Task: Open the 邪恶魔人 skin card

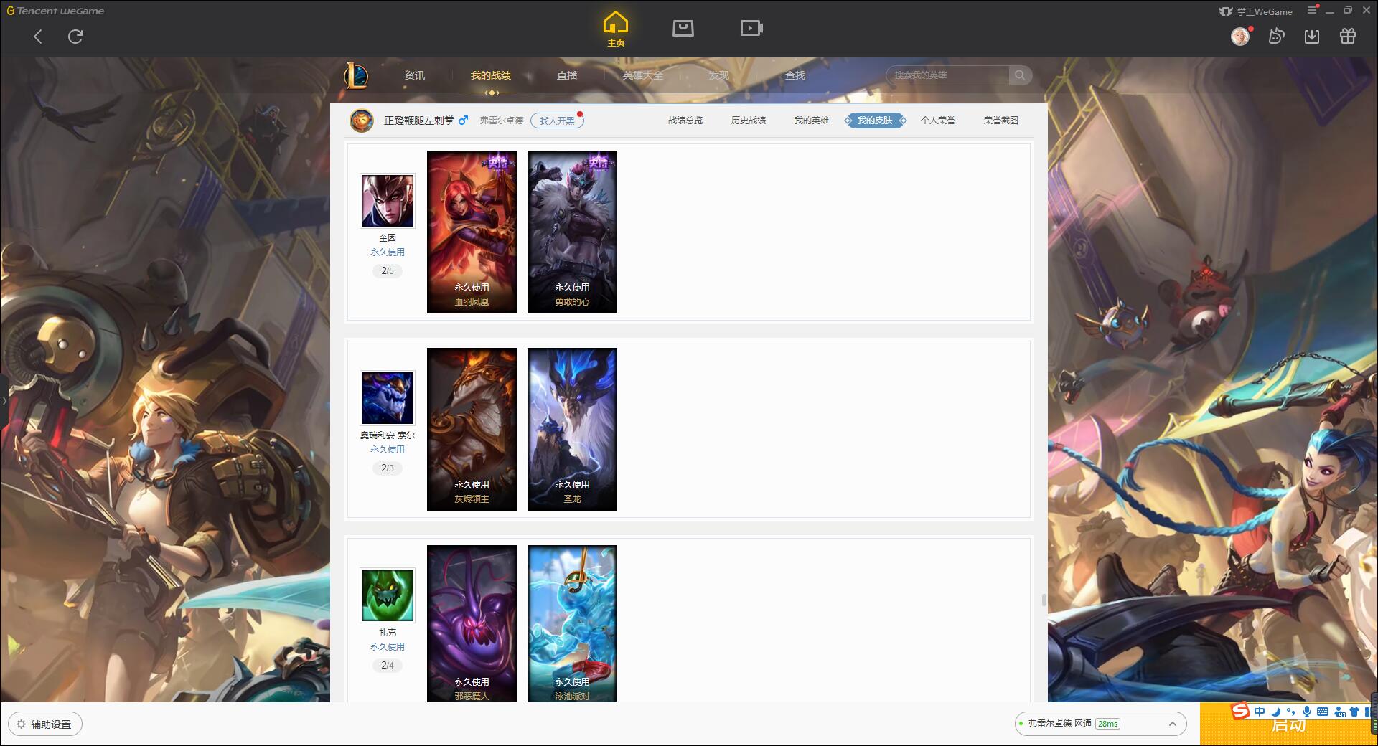Action: [472, 623]
